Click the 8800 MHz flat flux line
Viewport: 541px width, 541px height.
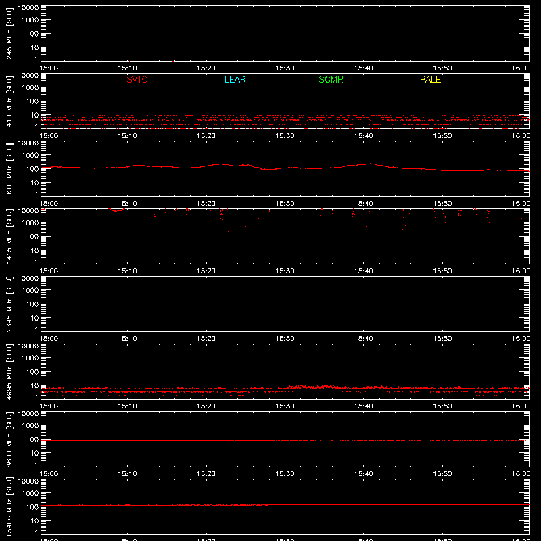(x=285, y=440)
